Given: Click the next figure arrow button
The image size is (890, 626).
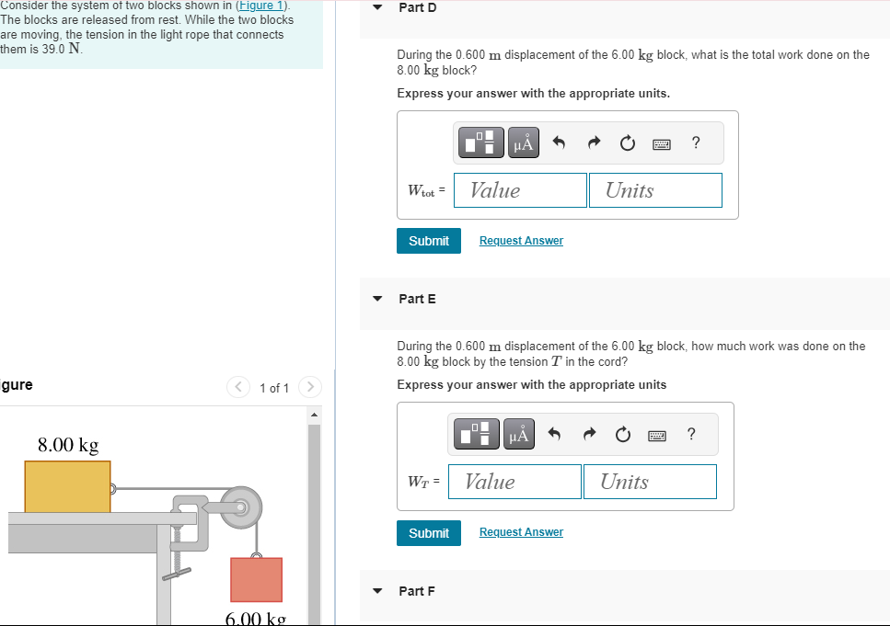Looking at the screenshot, I should [x=310, y=387].
